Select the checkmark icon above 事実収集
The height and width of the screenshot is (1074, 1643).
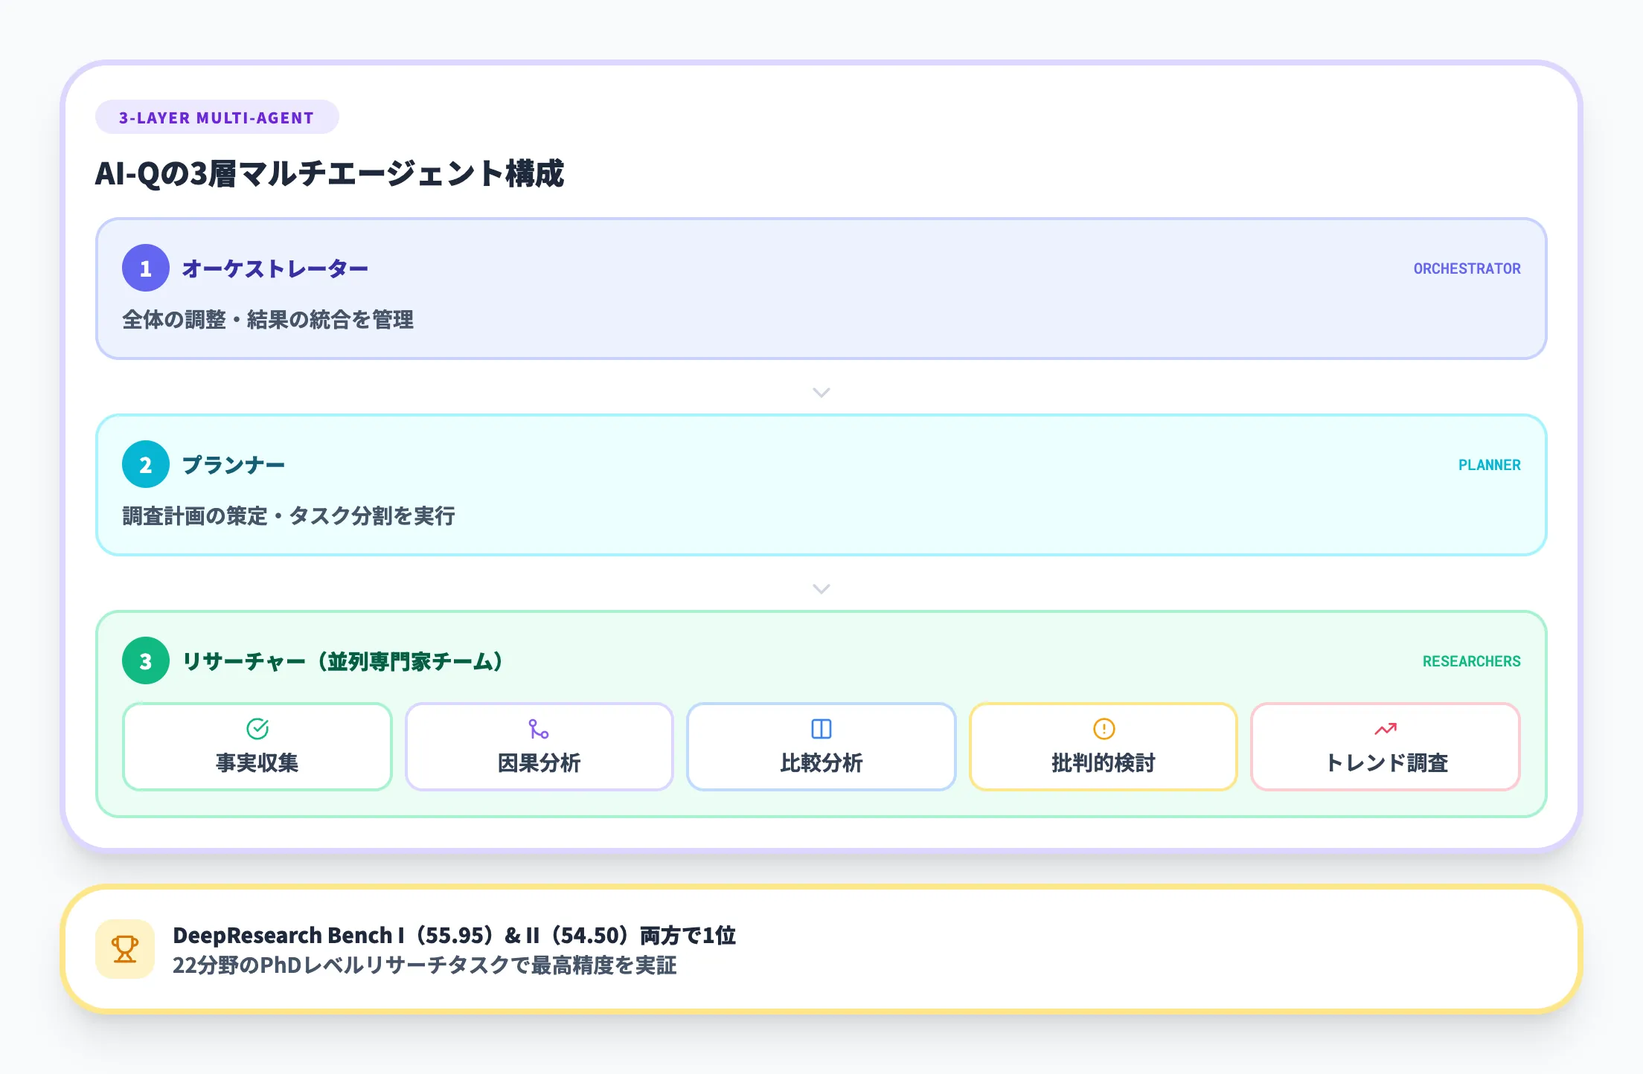[257, 729]
